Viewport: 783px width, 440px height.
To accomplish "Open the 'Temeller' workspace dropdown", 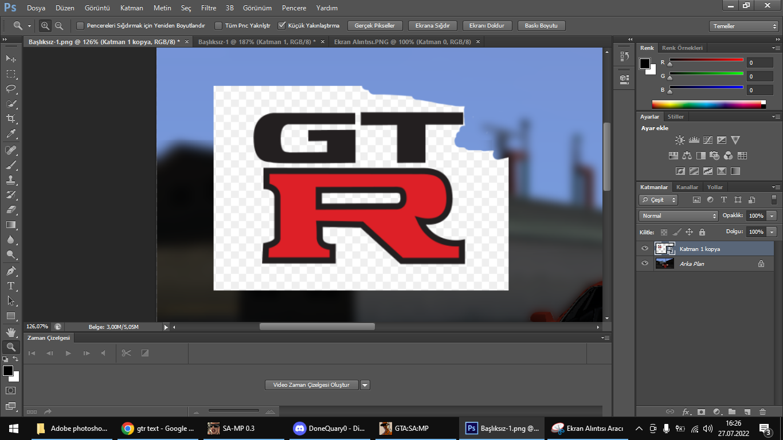I will coord(743,26).
